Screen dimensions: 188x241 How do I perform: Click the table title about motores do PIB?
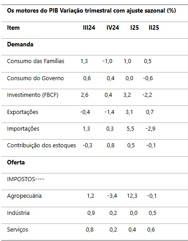[x=92, y=11]
